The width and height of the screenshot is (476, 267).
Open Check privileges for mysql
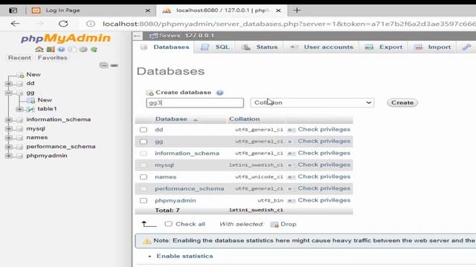(324, 165)
